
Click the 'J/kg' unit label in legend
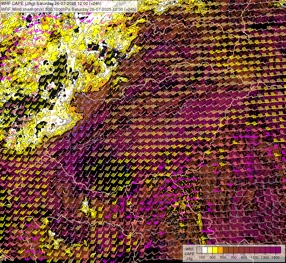tap(189, 259)
